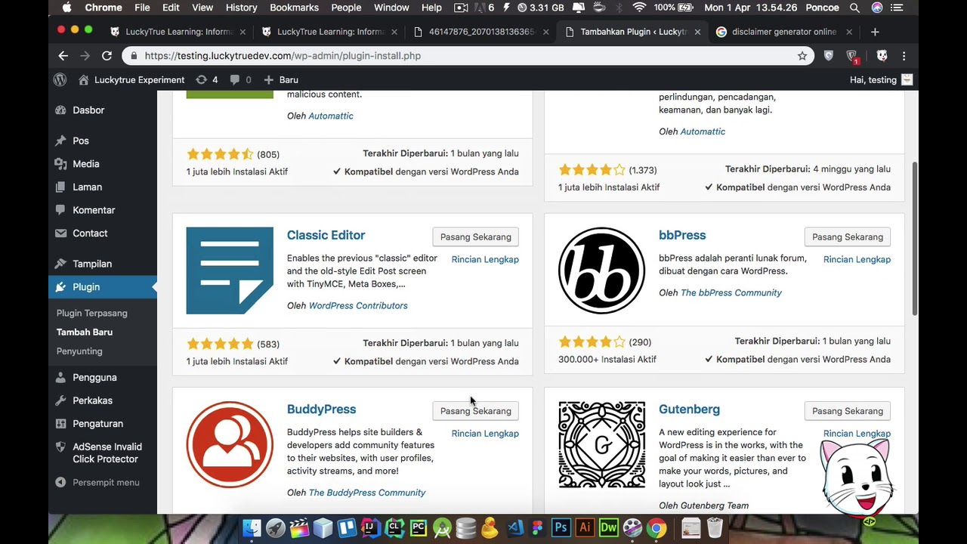Click the Gutenberg plugin logo
Screen dimensions: 967x544
(601, 445)
